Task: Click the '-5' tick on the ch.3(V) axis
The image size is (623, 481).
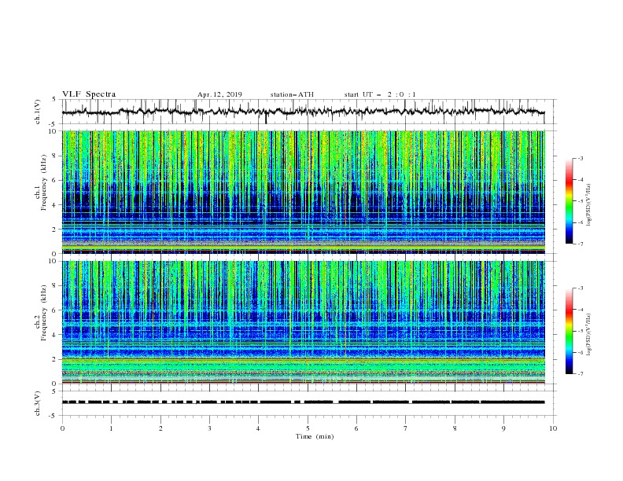Action: (53, 416)
